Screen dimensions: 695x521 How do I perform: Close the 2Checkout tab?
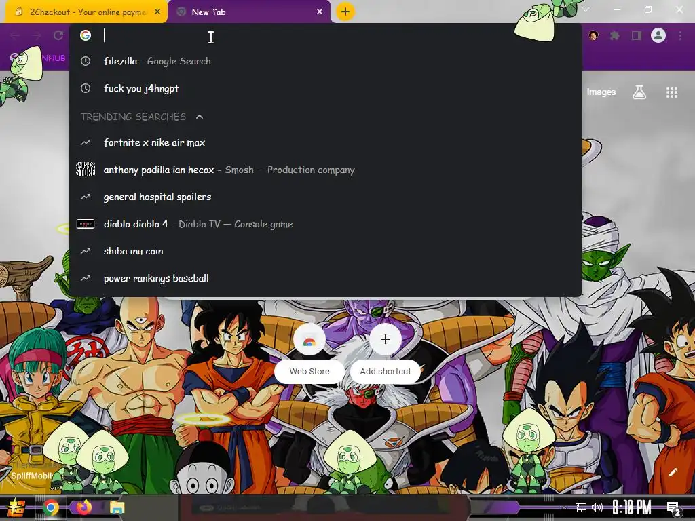(157, 12)
